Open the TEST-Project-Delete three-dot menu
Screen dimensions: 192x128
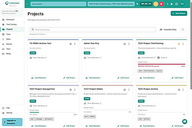(x=129, y=90)
